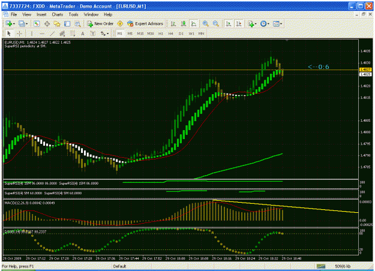Toggle the Terminal window icon
The height and width of the screenshot is (271, 375).
point(67,23)
